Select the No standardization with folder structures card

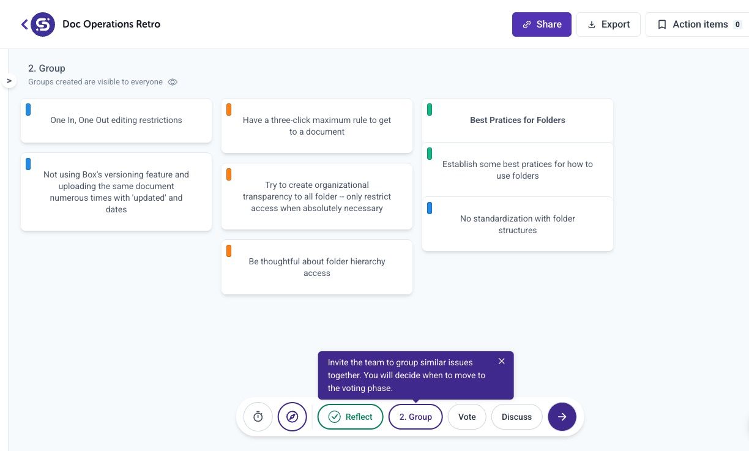[x=518, y=224]
